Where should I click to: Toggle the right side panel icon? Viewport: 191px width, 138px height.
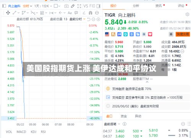click(99, 6)
